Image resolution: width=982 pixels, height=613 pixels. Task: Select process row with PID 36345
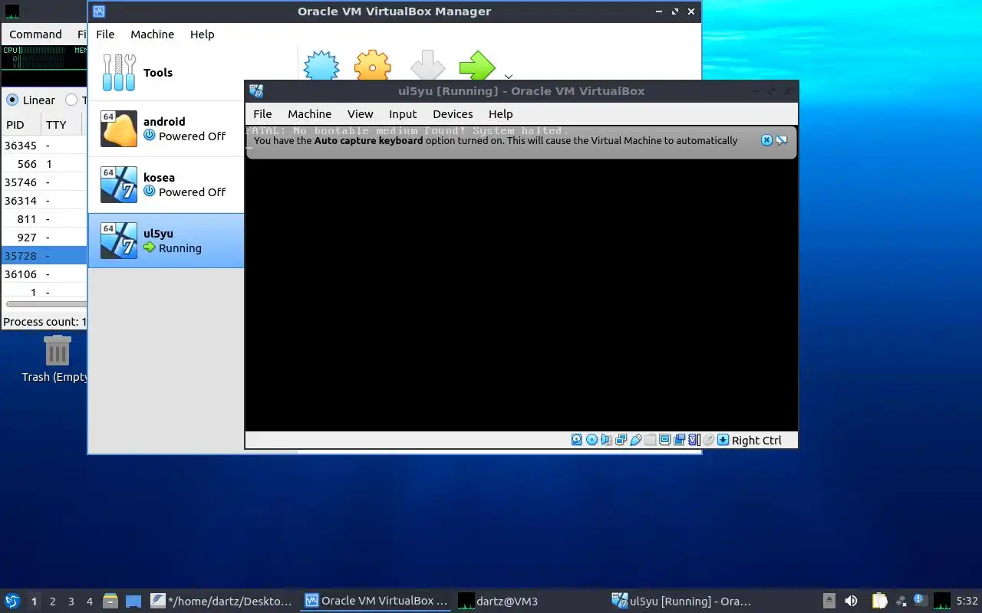44,146
